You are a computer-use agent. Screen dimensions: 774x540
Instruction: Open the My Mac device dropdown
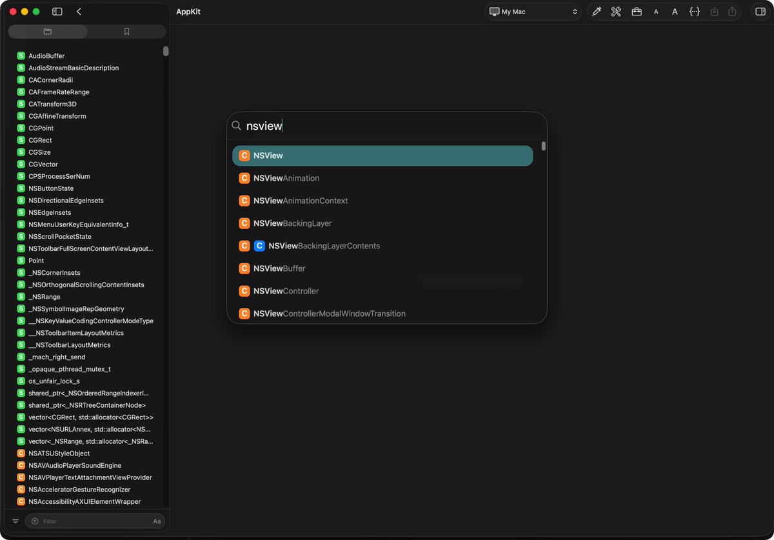[x=533, y=12]
